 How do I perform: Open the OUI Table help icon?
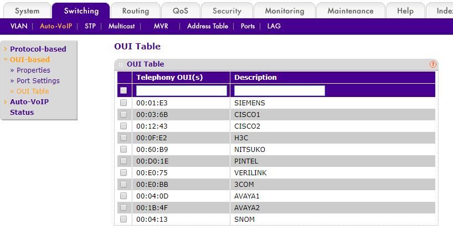(433, 64)
